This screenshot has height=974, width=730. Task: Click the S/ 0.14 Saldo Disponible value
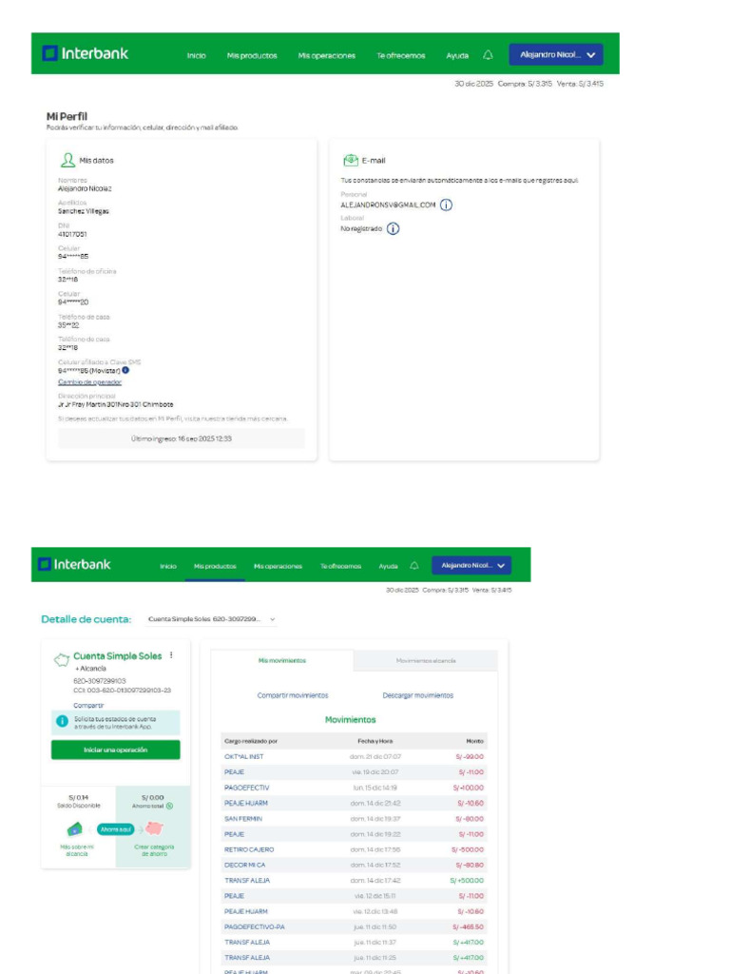[78, 798]
